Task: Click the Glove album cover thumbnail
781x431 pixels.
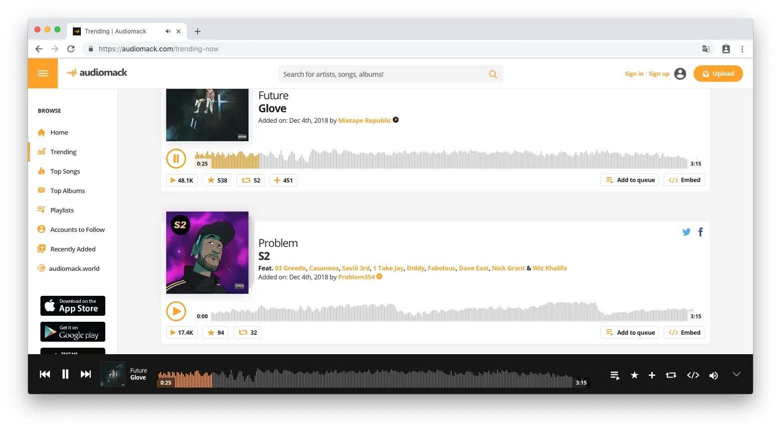Action: [x=207, y=115]
